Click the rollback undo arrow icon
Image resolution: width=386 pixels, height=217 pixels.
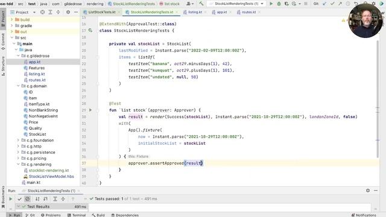pyautogui.click(x=356, y=4)
